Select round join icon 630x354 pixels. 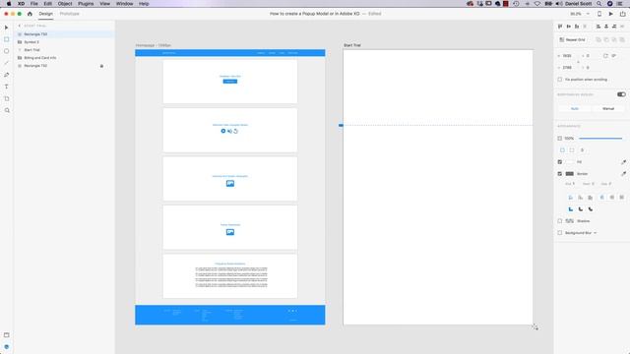[x=581, y=209]
